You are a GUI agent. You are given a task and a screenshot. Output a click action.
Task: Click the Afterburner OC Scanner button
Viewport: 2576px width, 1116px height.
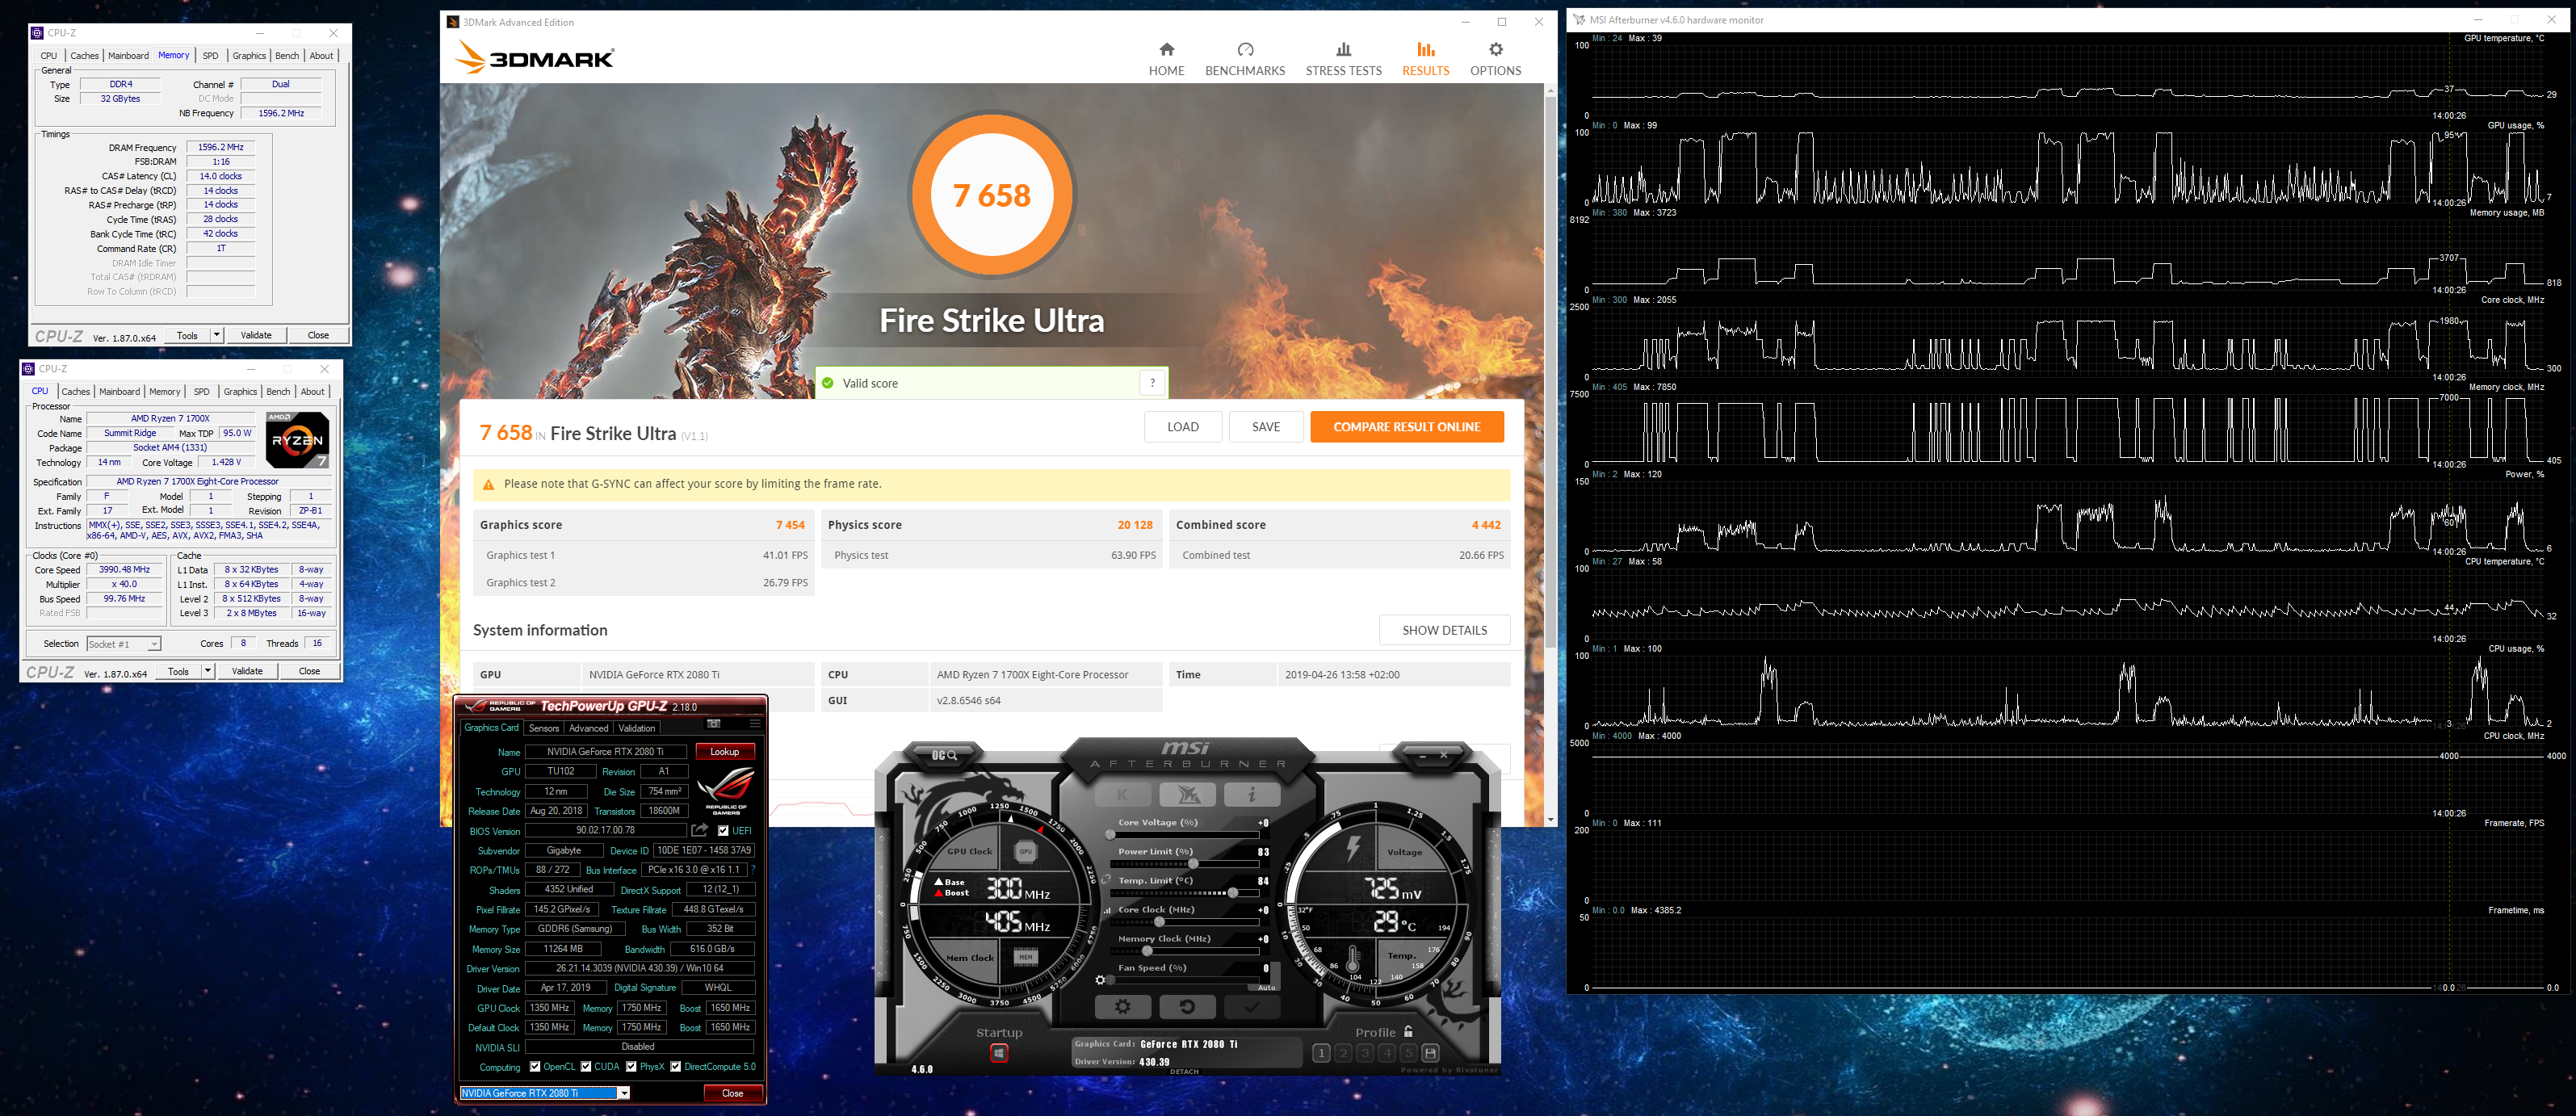944,755
